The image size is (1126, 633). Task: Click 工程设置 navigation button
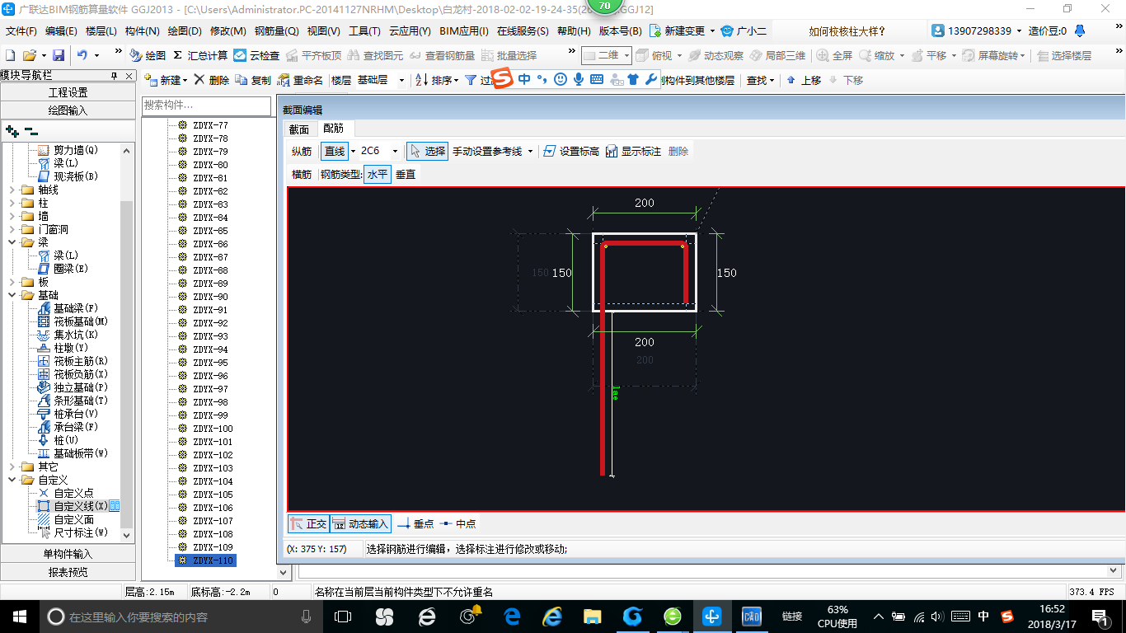point(68,92)
